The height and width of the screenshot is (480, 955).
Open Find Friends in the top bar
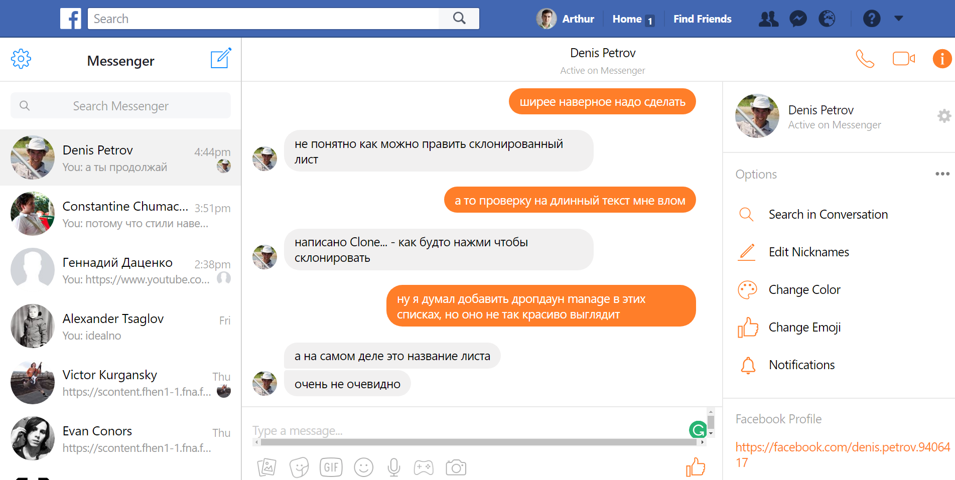[702, 19]
